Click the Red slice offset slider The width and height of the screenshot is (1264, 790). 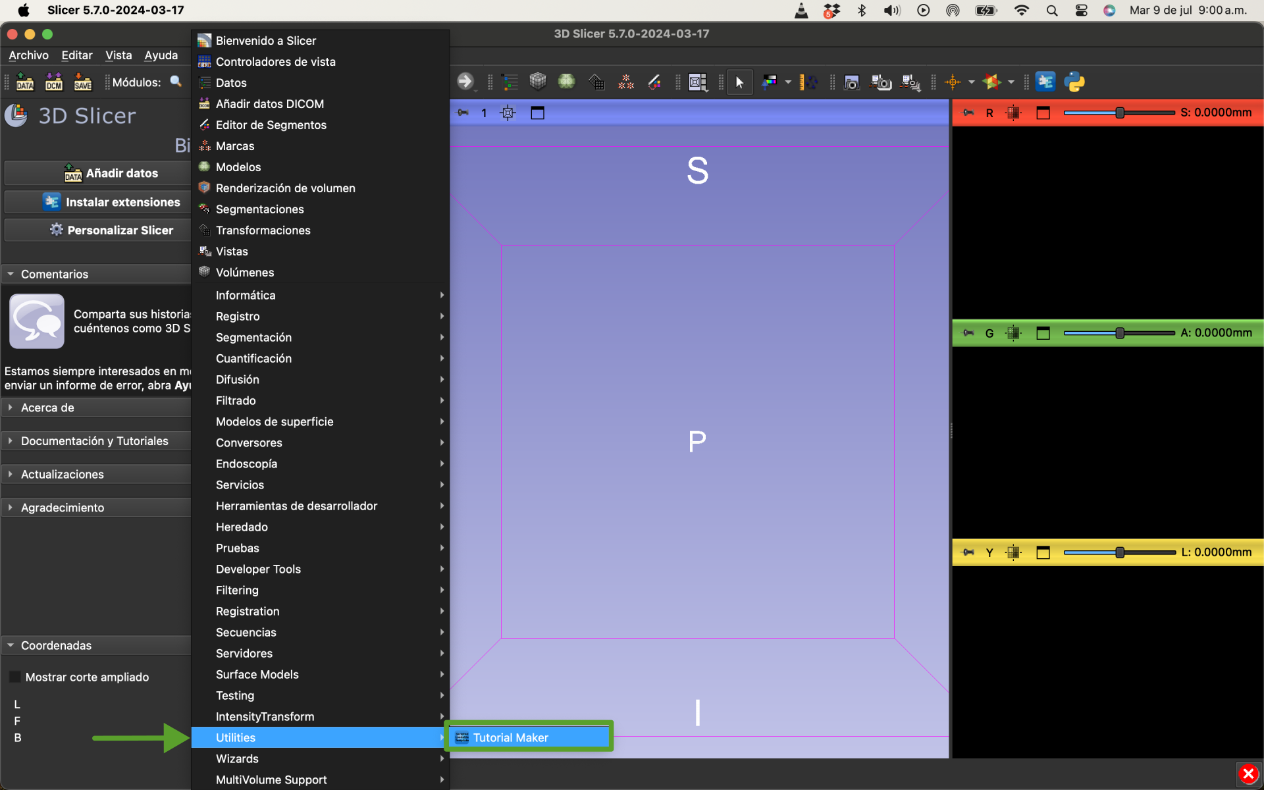click(x=1119, y=113)
